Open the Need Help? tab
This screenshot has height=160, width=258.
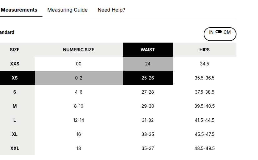pos(112,10)
